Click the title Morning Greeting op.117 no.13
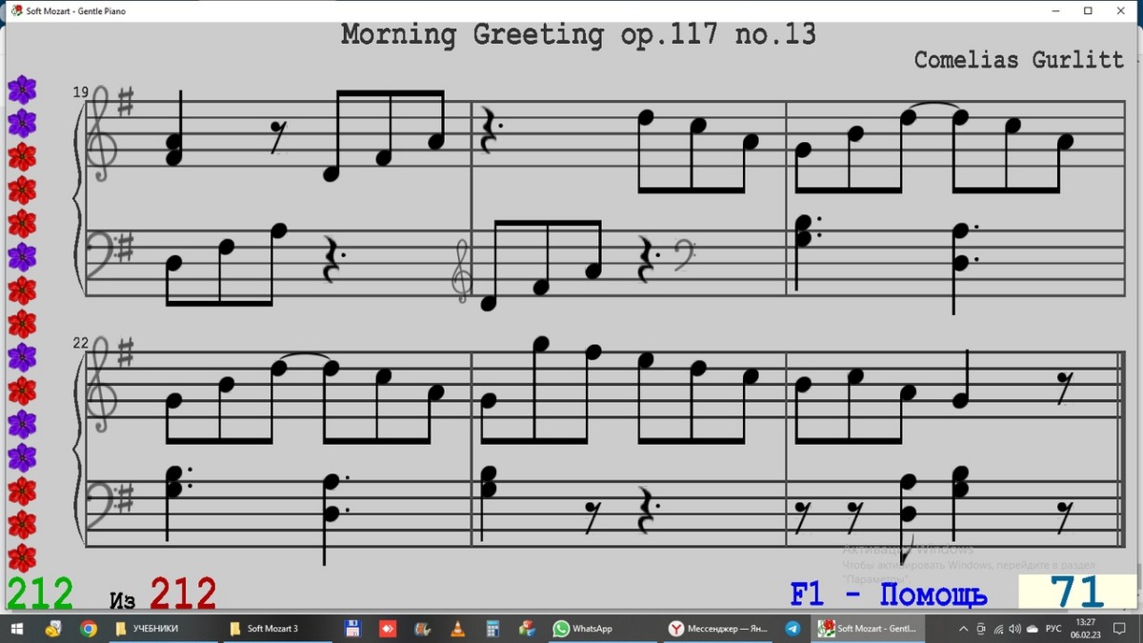 578,34
